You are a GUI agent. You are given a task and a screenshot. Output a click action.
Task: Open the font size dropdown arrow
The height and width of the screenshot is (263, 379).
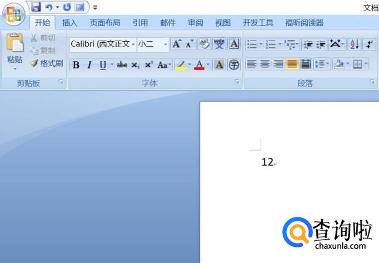166,44
